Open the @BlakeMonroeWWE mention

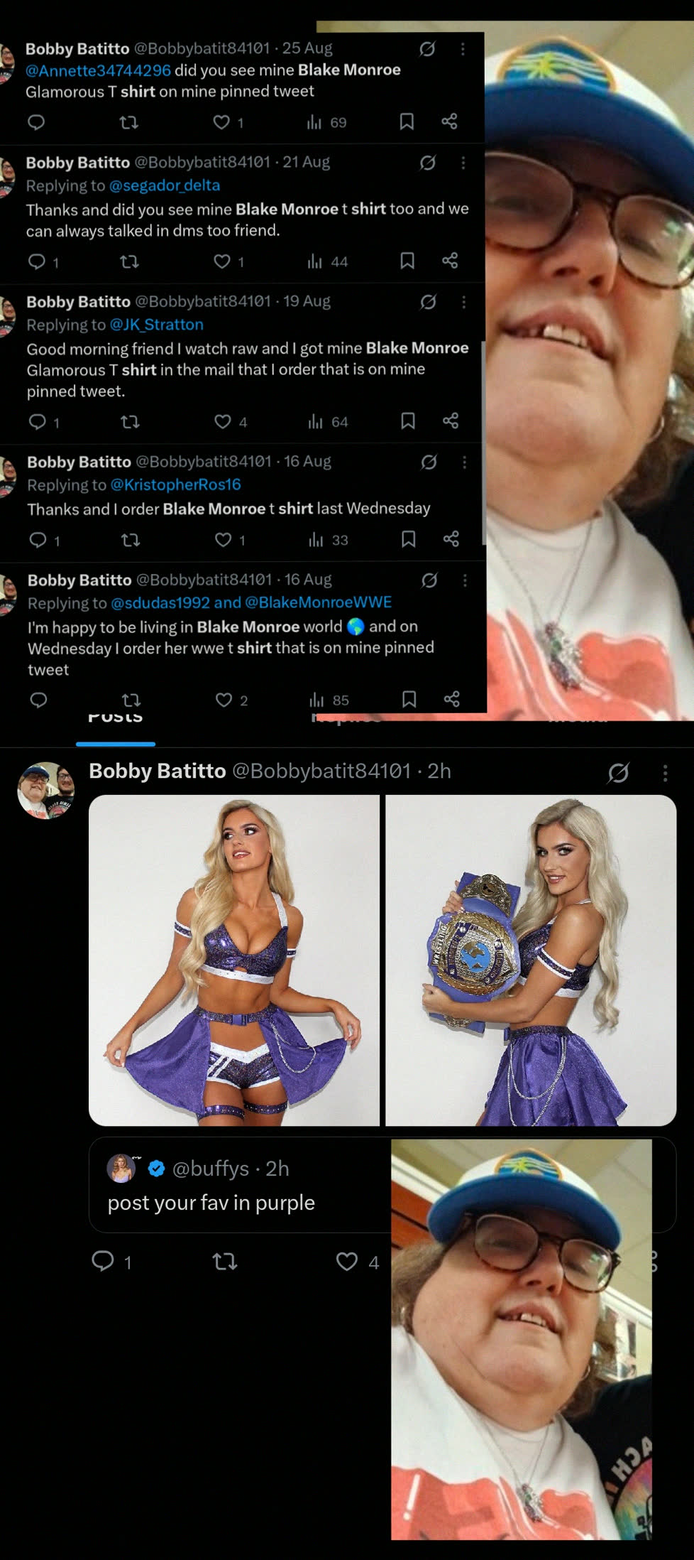point(318,602)
